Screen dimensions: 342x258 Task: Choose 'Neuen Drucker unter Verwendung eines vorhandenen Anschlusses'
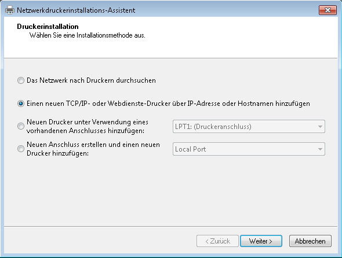[21, 126]
